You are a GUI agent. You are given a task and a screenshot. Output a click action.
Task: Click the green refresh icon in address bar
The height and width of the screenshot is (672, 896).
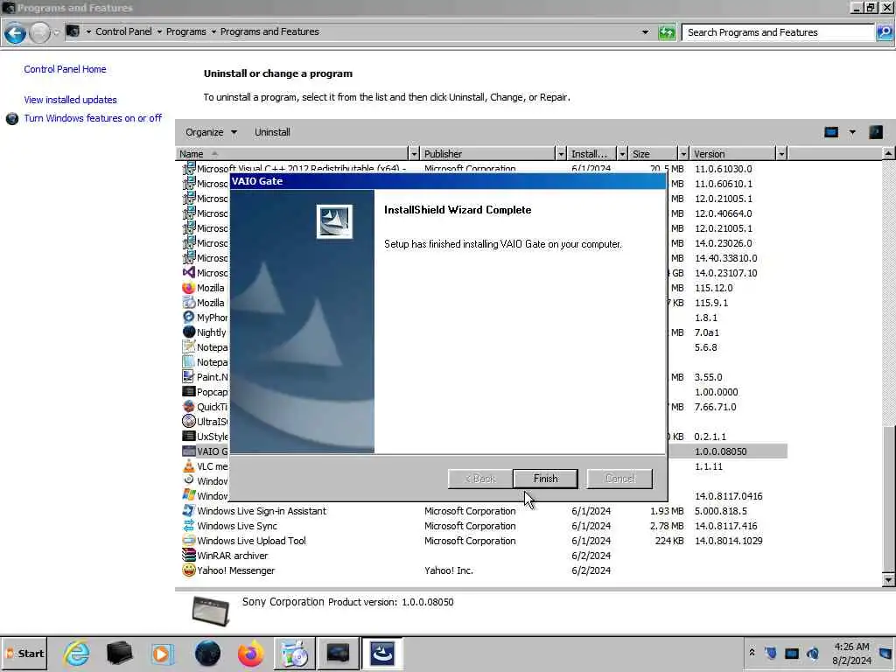coord(666,32)
